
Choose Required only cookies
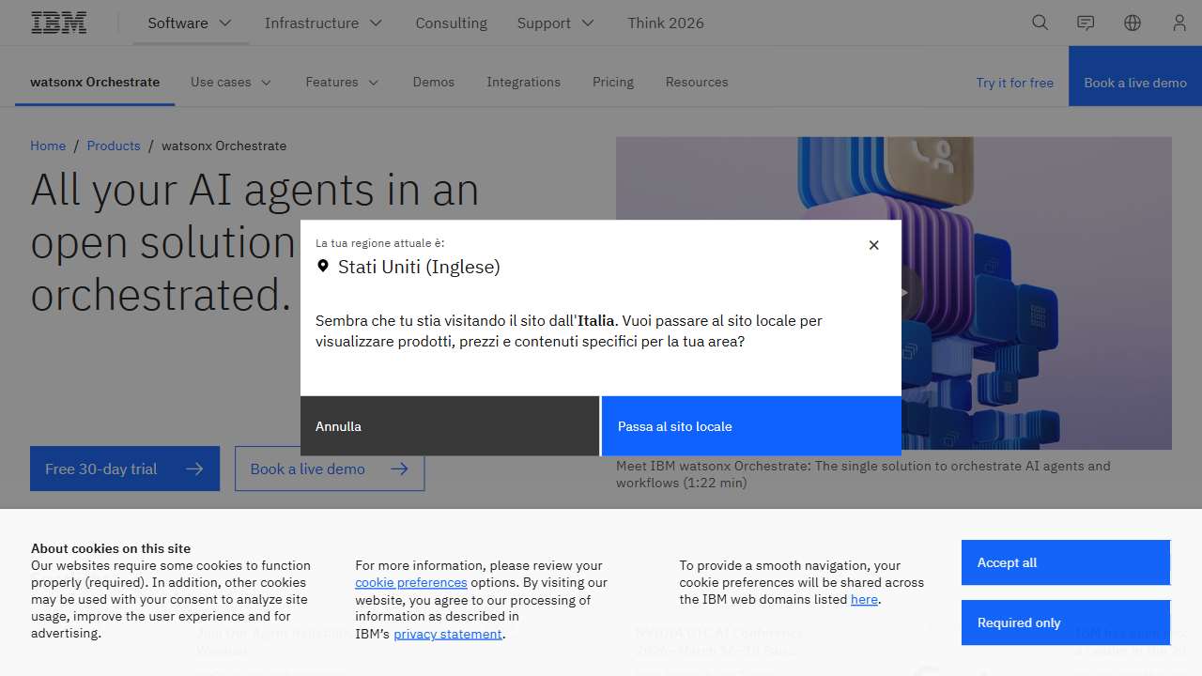tap(1065, 622)
